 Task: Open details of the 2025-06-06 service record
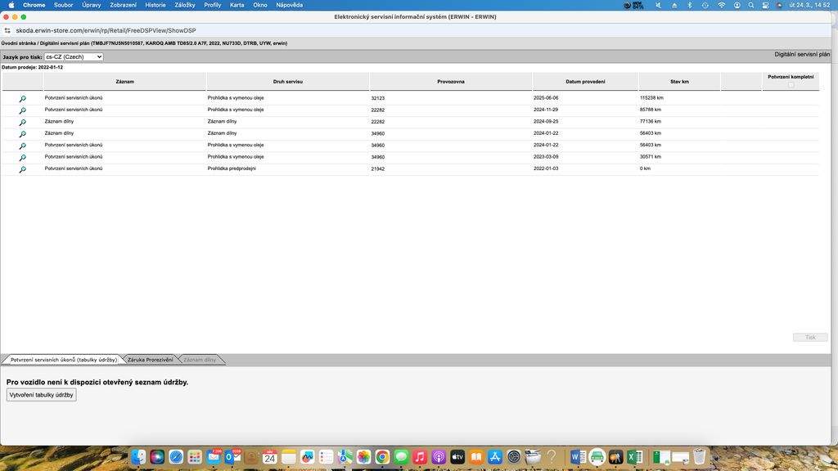(x=22, y=98)
